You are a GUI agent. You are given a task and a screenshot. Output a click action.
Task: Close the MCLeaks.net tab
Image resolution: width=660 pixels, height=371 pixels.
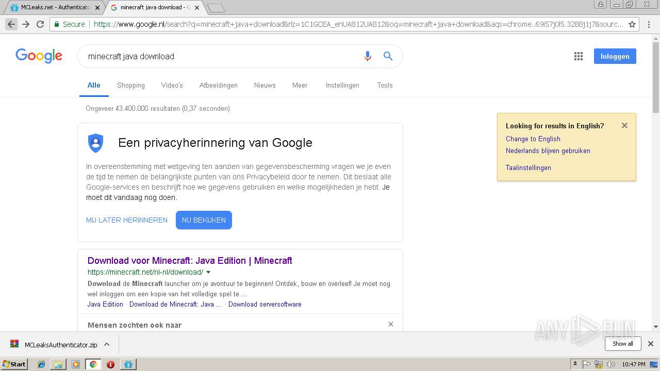pos(97,8)
